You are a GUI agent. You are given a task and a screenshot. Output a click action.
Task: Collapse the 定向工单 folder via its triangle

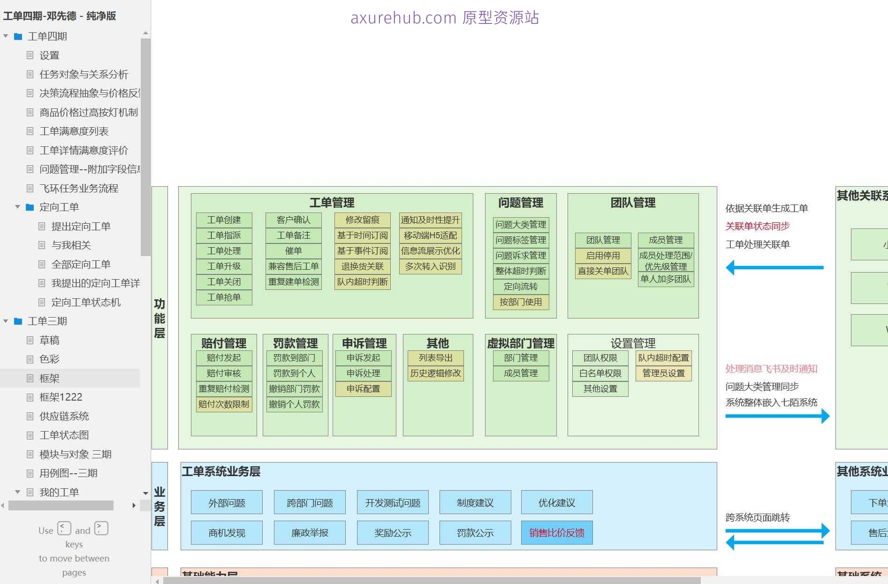tap(18, 207)
